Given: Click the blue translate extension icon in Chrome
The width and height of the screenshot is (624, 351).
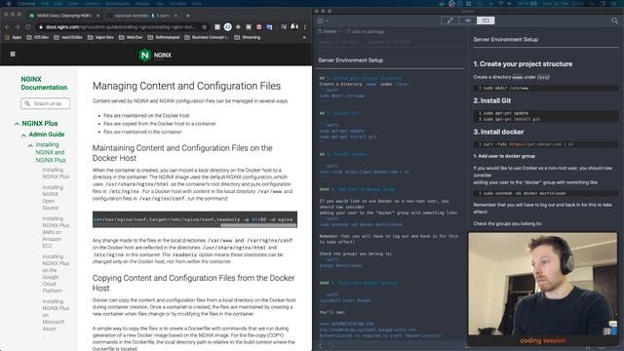Looking at the screenshot, I should [269, 27].
